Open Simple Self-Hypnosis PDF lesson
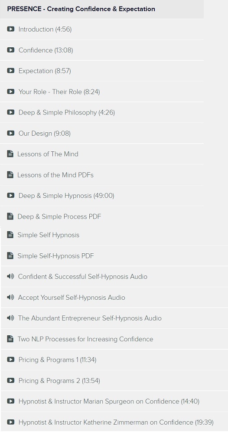 [114, 255]
